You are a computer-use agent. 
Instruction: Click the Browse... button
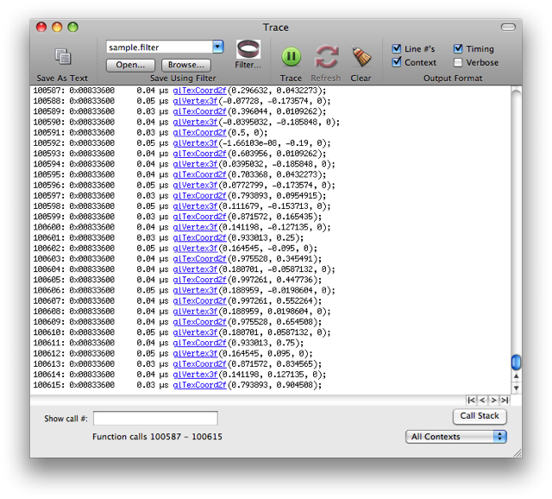coord(185,65)
